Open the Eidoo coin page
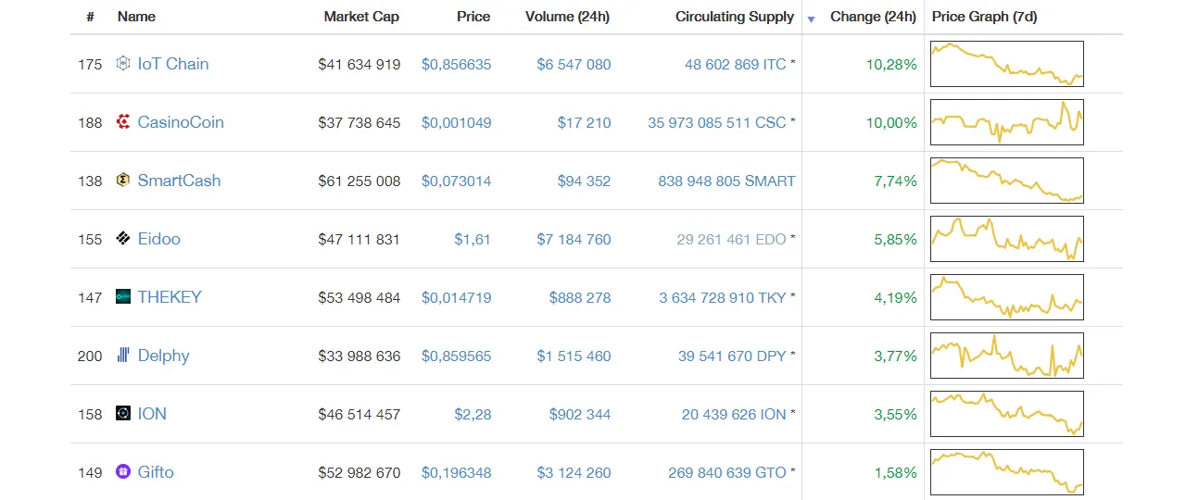The height and width of the screenshot is (500, 1186). (159, 239)
